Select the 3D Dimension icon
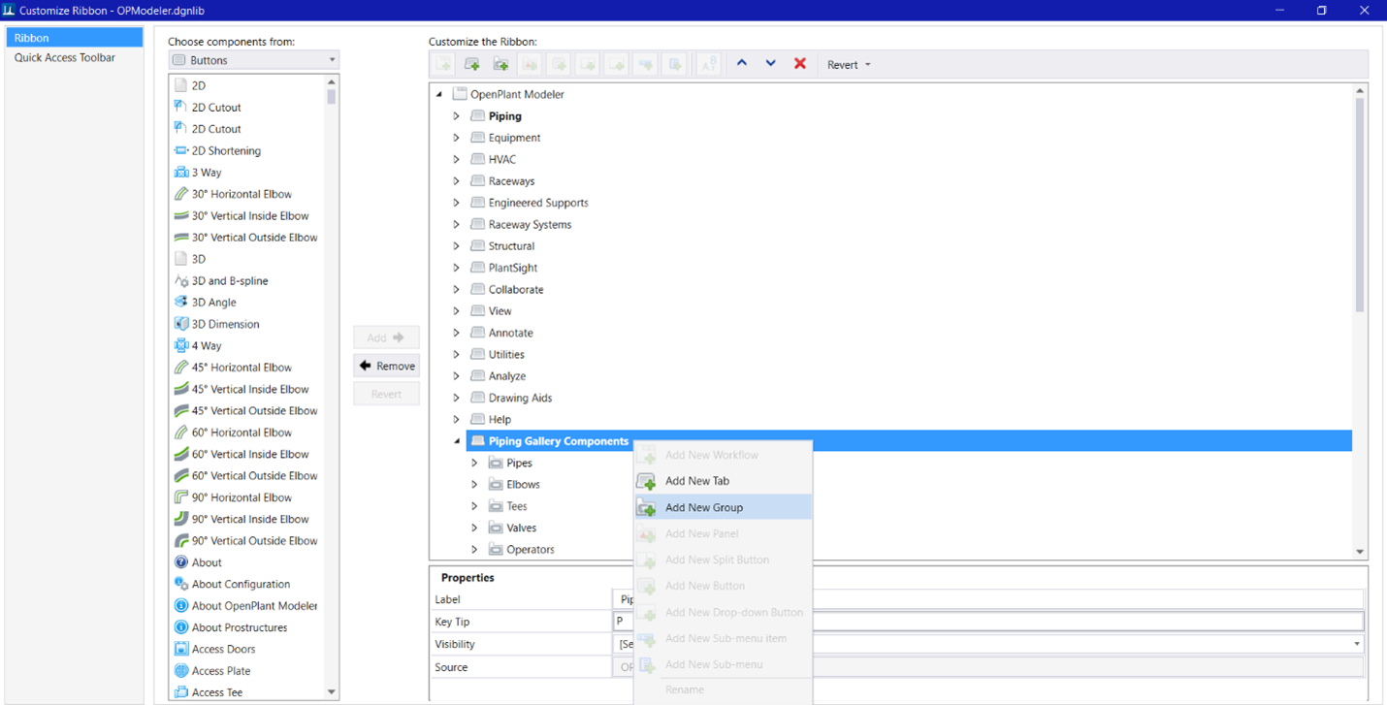This screenshot has width=1387, height=705. tap(181, 324)
